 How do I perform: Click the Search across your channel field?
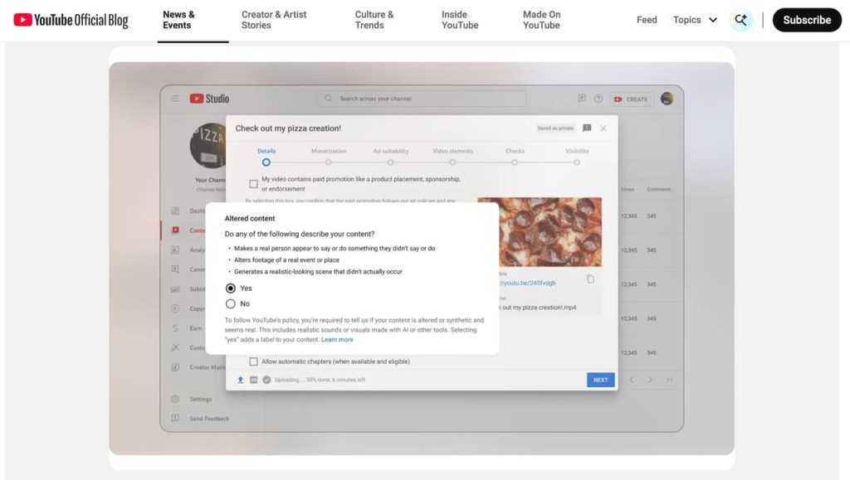pos(422,99)
